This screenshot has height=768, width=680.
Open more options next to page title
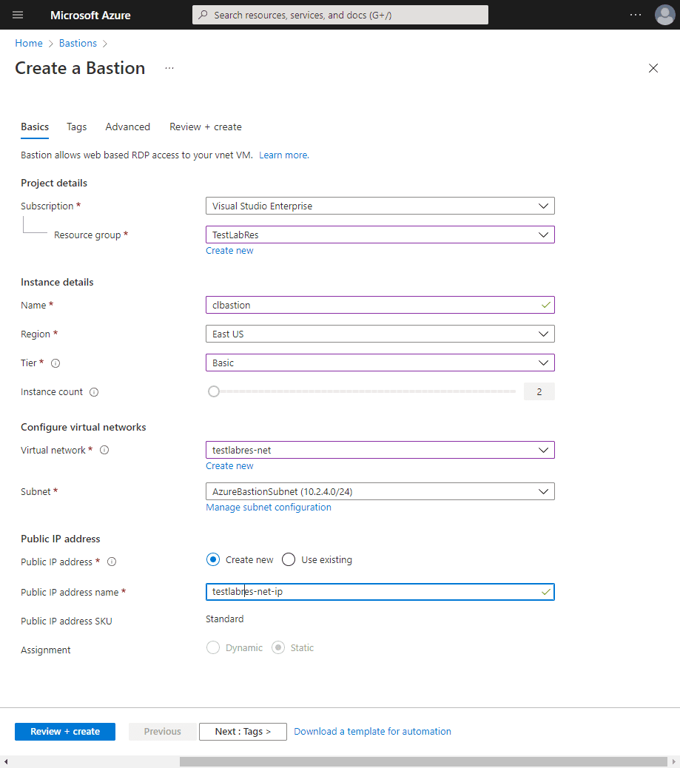pyautogui.click(x=169, y=68)
